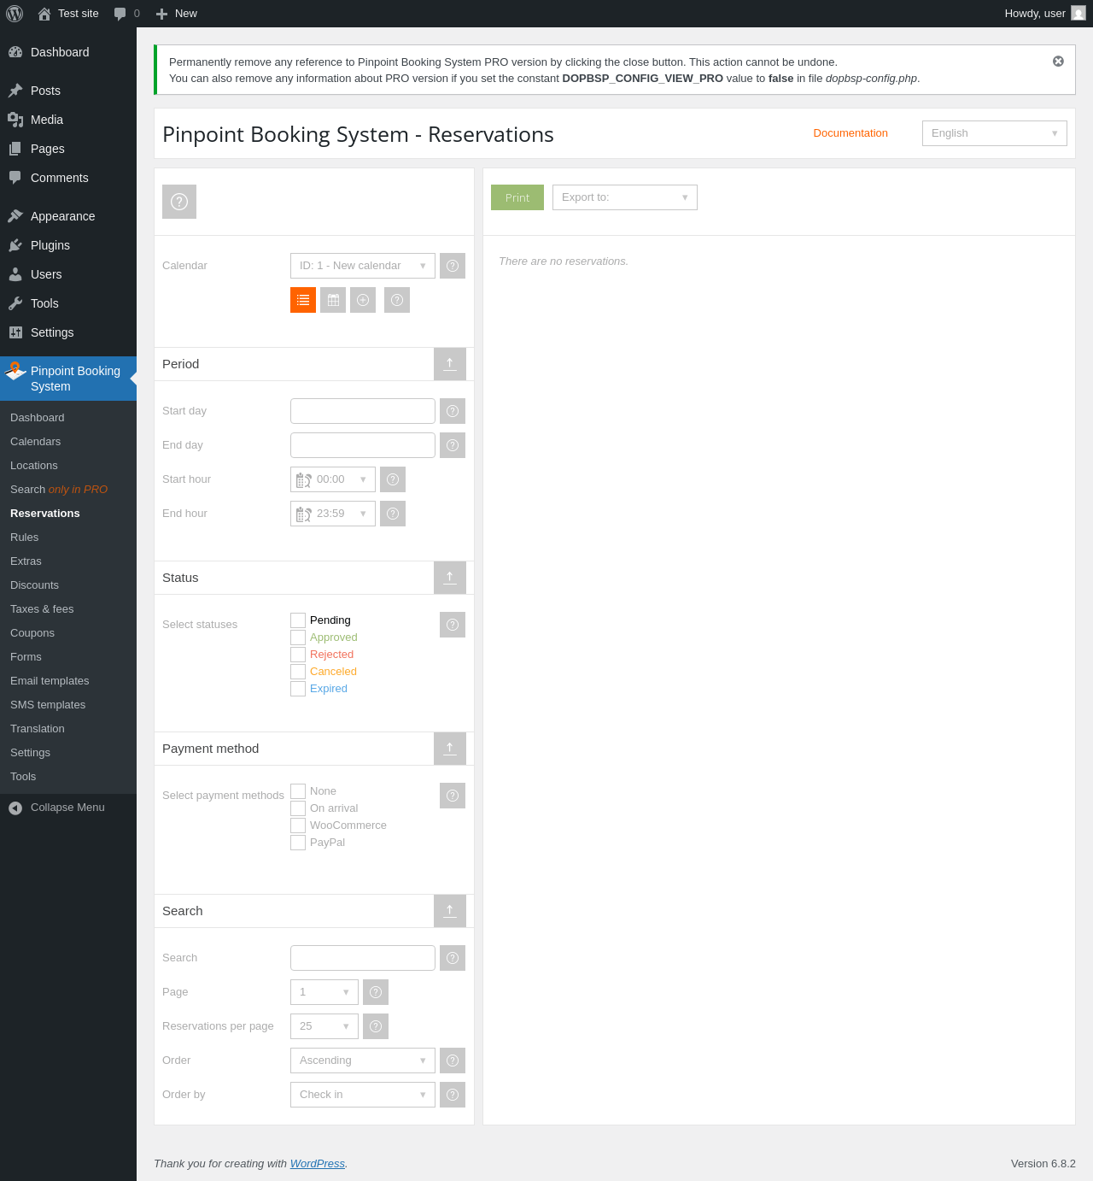1093x1181 pixels.
Task: Click the Pinpoint Booking System sidebar icon
Action: tap(15, 371)
